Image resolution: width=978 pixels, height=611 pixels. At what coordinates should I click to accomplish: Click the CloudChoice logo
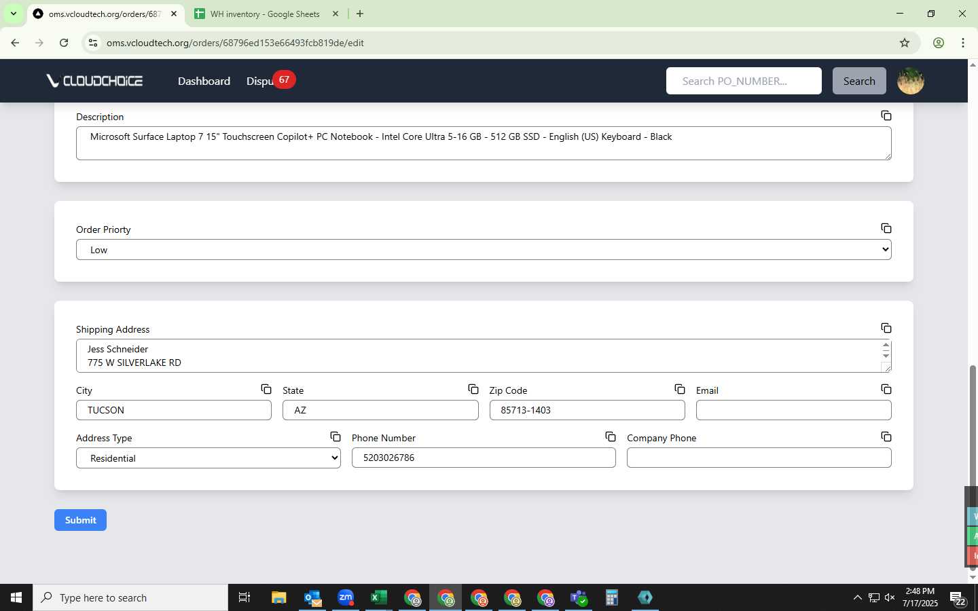[94, 81]
